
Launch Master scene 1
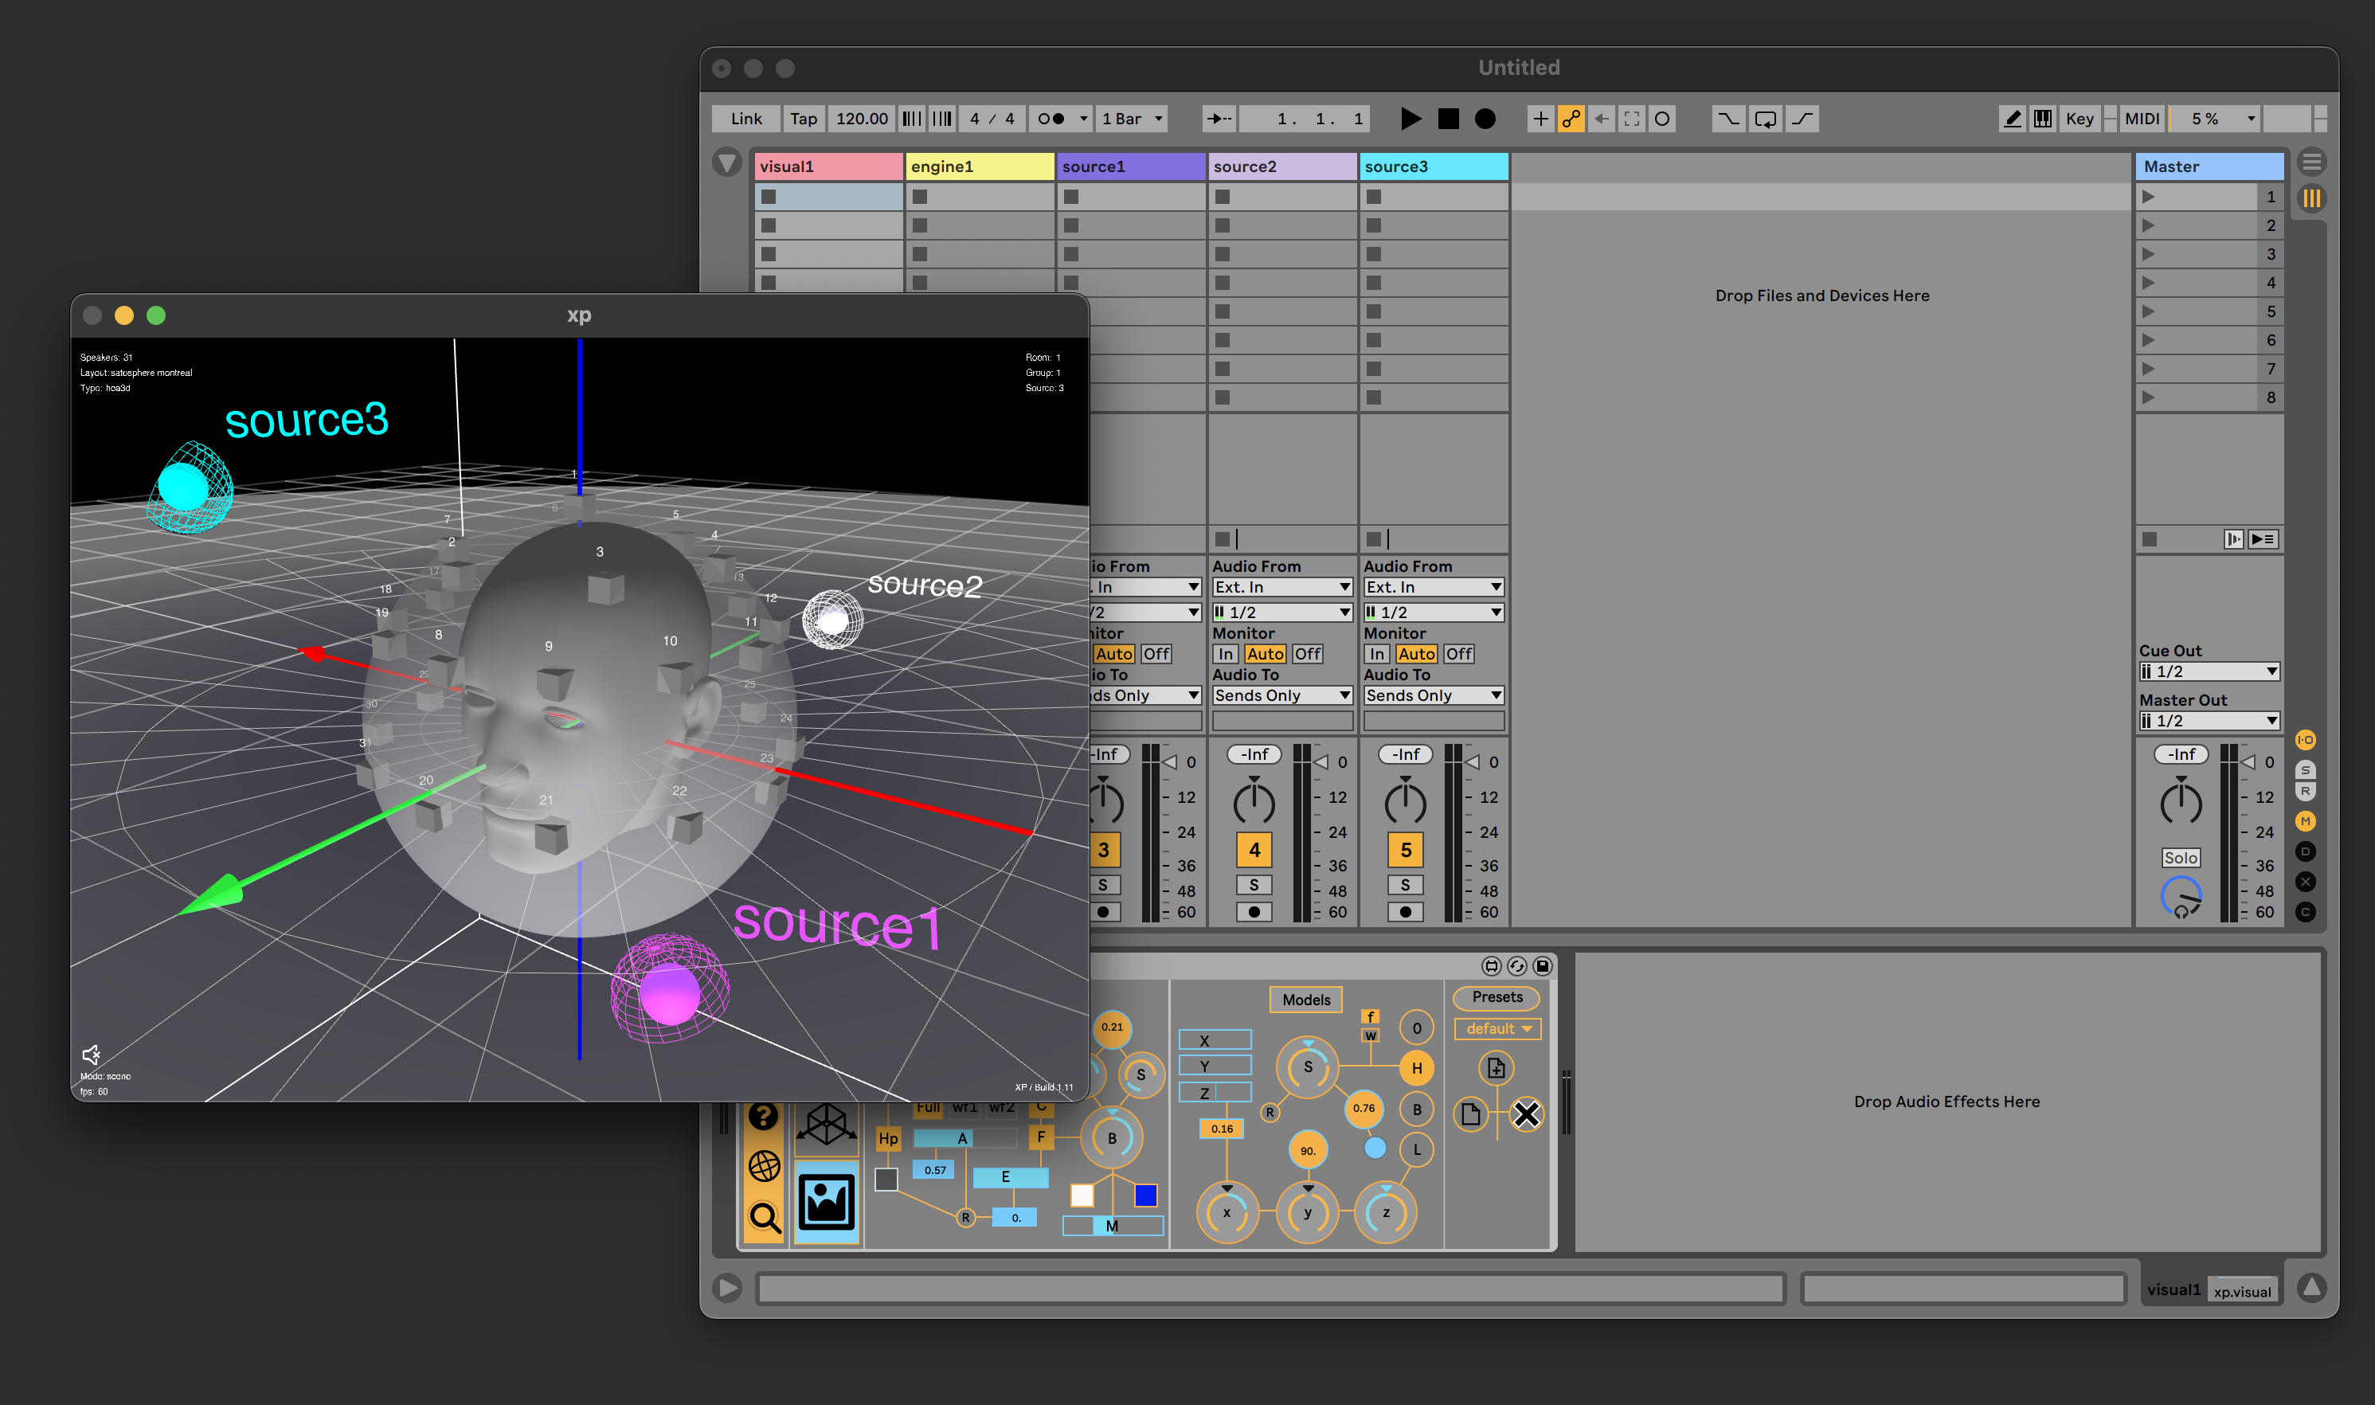[x=2149, y=197]
